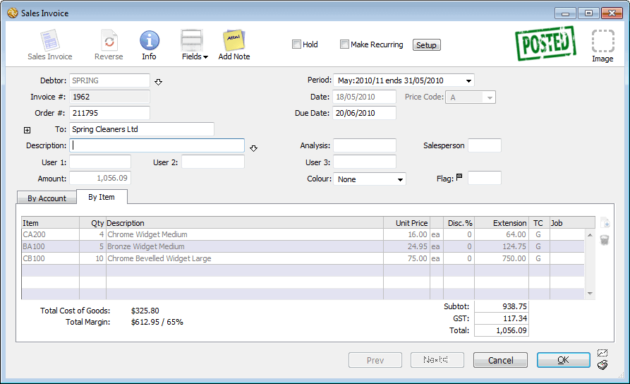Select the CB100 item cell
Screen dimensions: 630x384
(x=50, y=258)
